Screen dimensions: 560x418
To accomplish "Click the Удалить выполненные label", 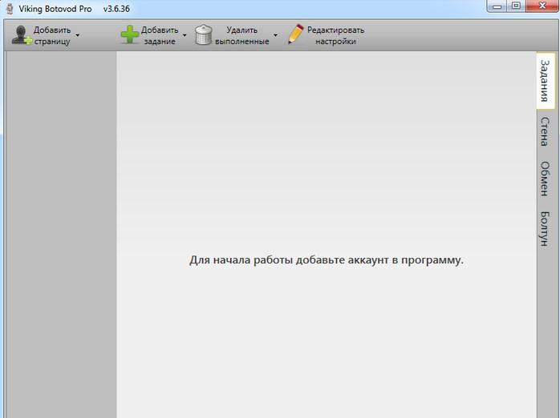I will [242, 36].
